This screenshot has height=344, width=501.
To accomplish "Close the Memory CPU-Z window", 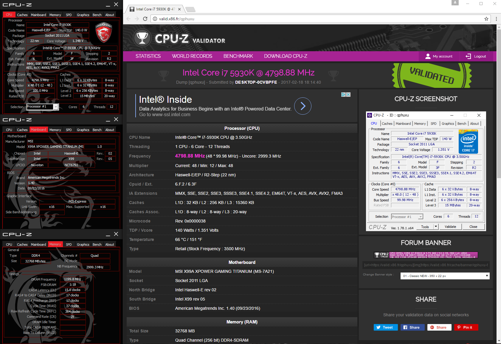I will click(x=116, y=234).
